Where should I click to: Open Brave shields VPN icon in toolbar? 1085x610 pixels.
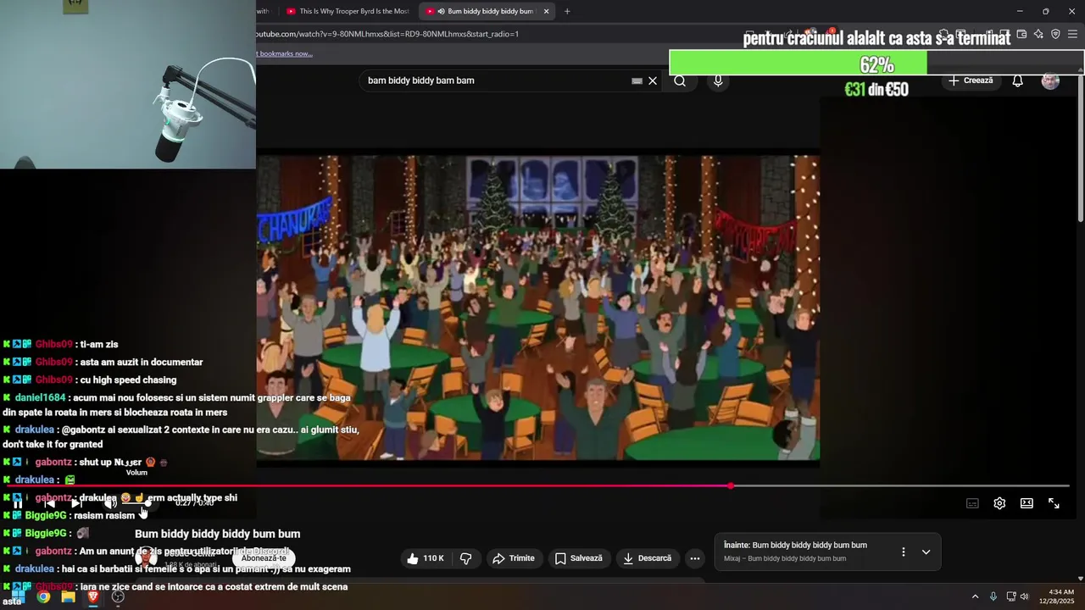click(1055, 34)
